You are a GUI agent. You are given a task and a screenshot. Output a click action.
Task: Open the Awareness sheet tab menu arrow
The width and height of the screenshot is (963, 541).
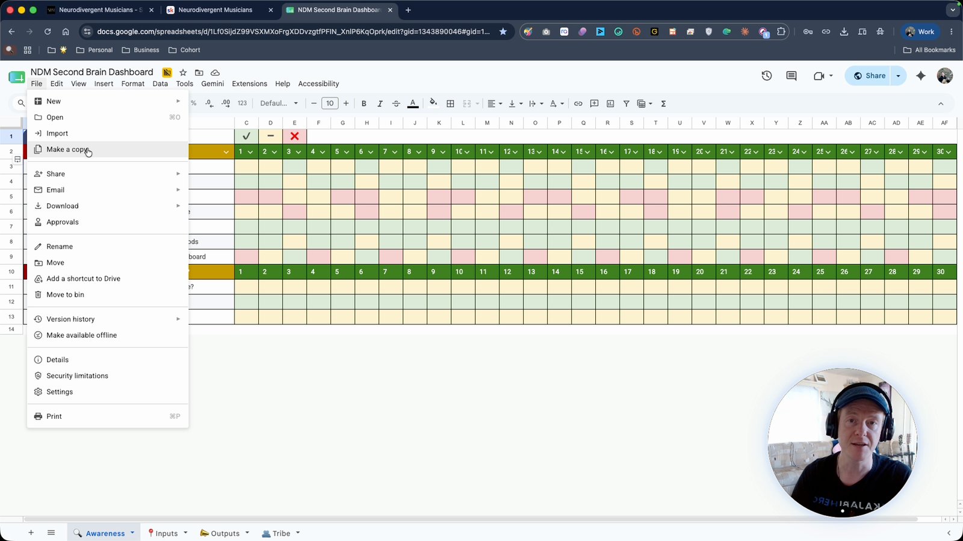point(132,533)
